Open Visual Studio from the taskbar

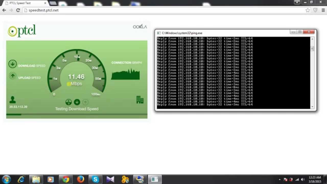(110, 179)
